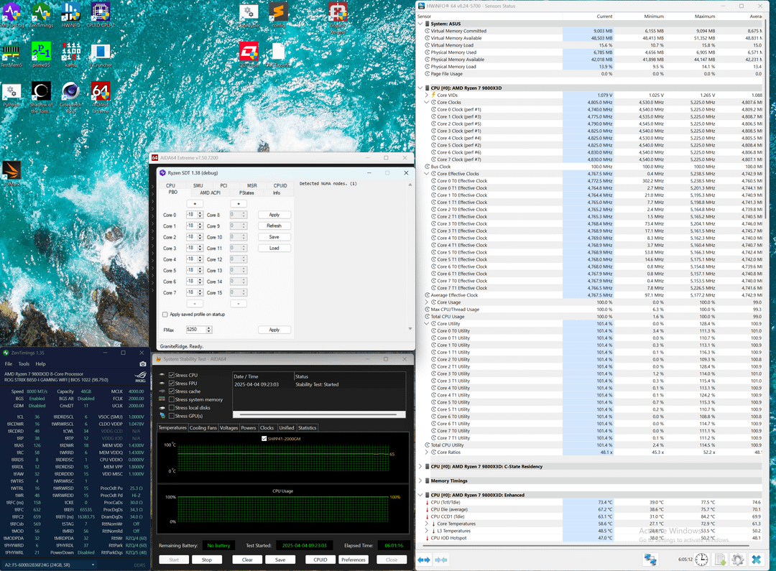Open the TestMem5 desktop icon
The height and width of the screenshot is (571, 776).
point(11,55)
